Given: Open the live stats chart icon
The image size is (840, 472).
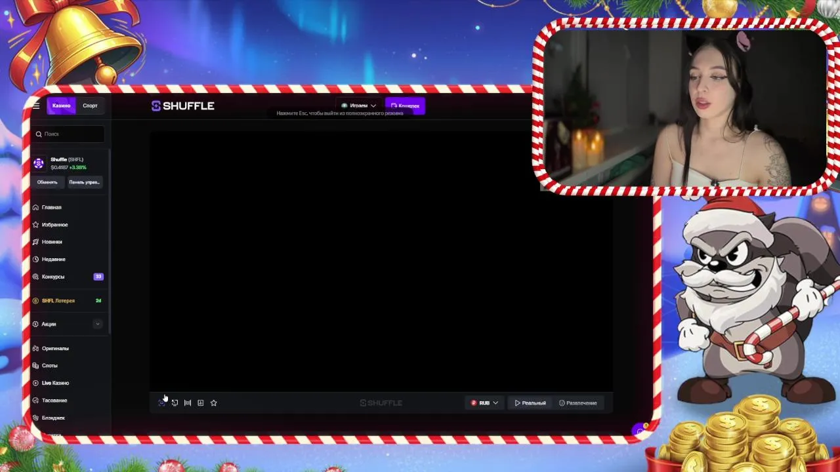Looking at the screenshot, I should click(201, 403).
